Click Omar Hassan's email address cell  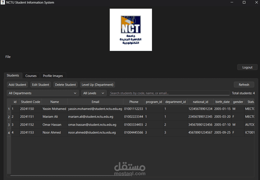(95, 124)
